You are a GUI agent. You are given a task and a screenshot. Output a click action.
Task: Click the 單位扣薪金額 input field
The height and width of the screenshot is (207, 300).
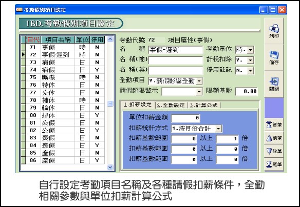(x=185, y=118)
